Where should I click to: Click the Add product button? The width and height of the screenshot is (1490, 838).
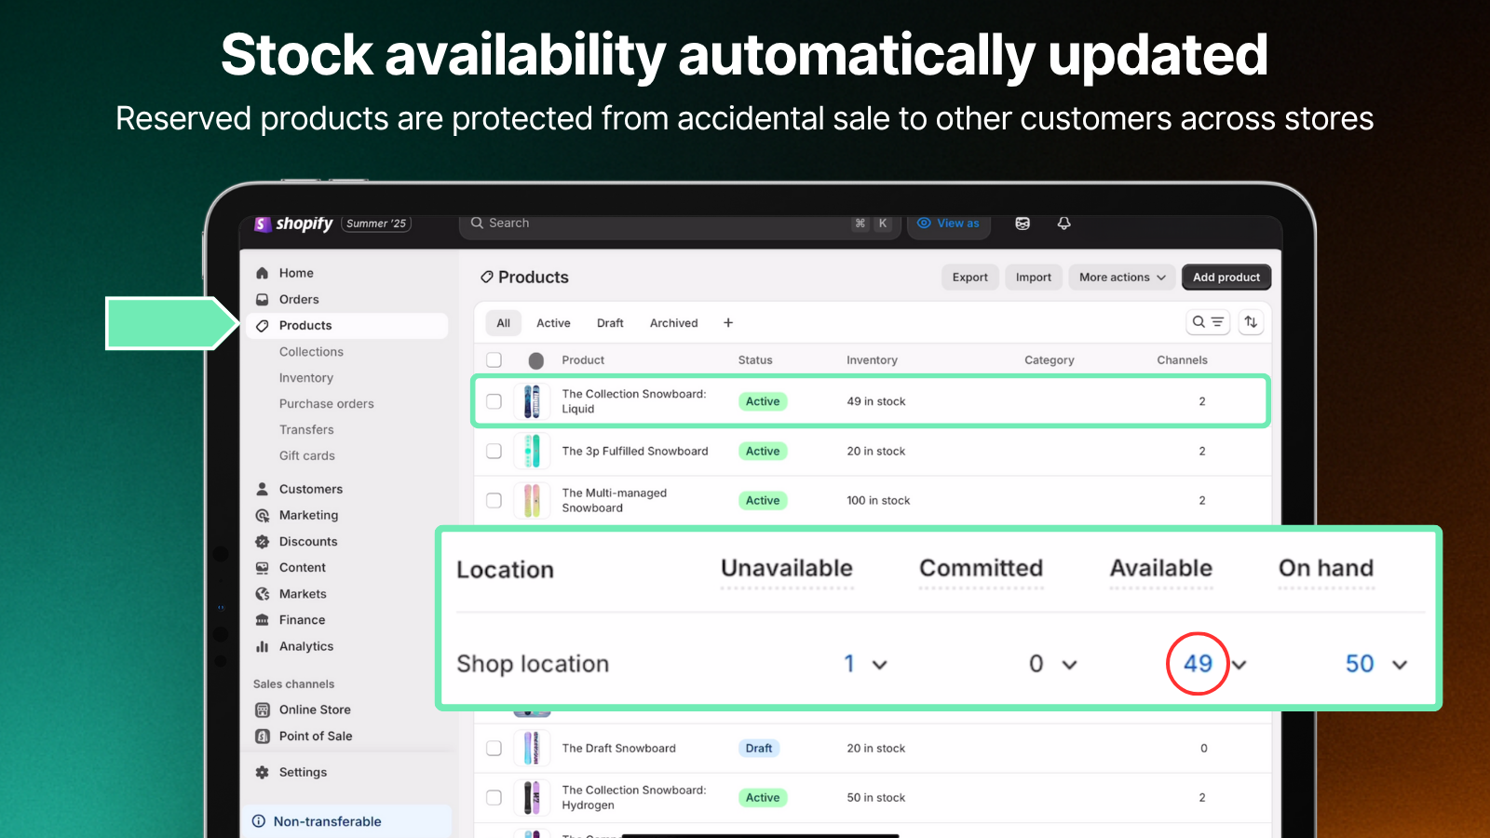pyautogui.click(x=1226, y=277)
